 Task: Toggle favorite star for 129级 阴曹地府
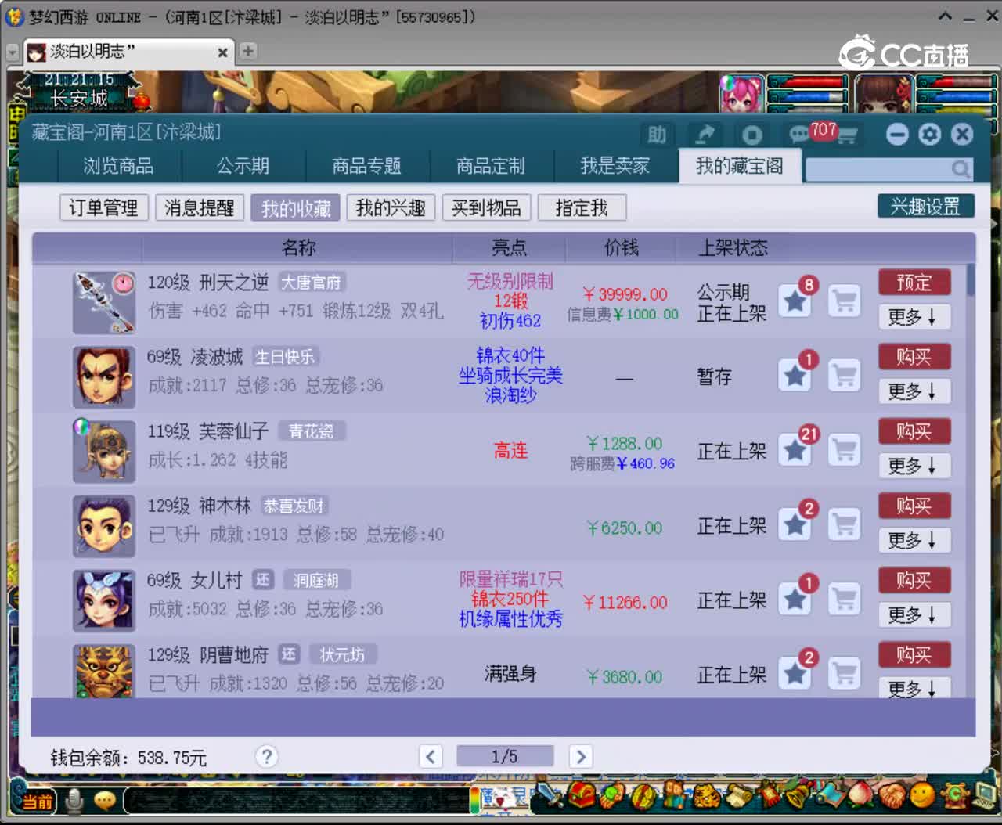(x=795, y=673)
